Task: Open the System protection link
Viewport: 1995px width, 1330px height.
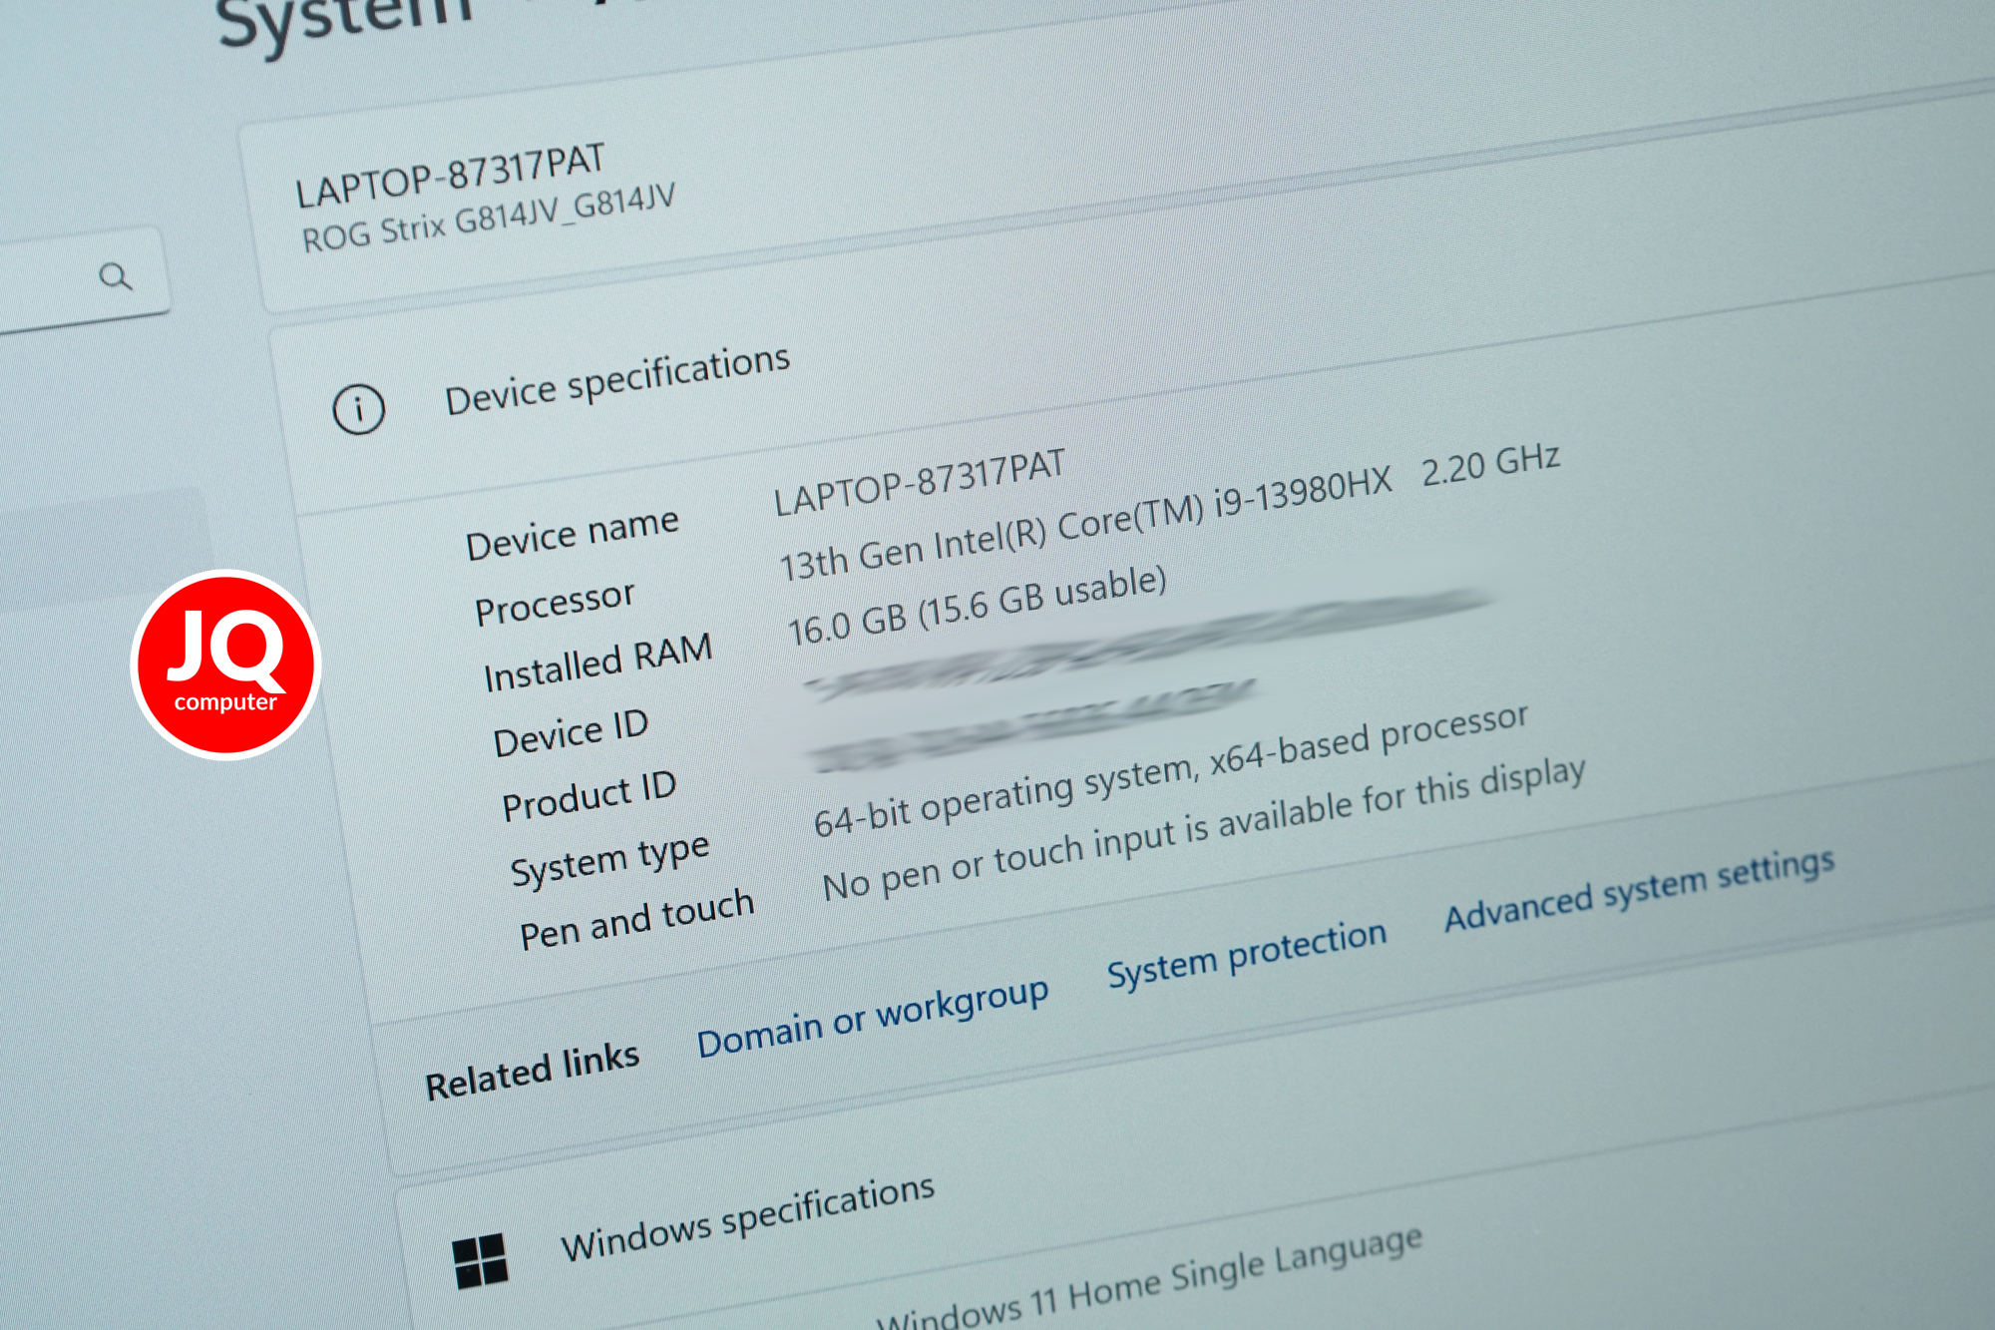Action: coord(1247,954)
